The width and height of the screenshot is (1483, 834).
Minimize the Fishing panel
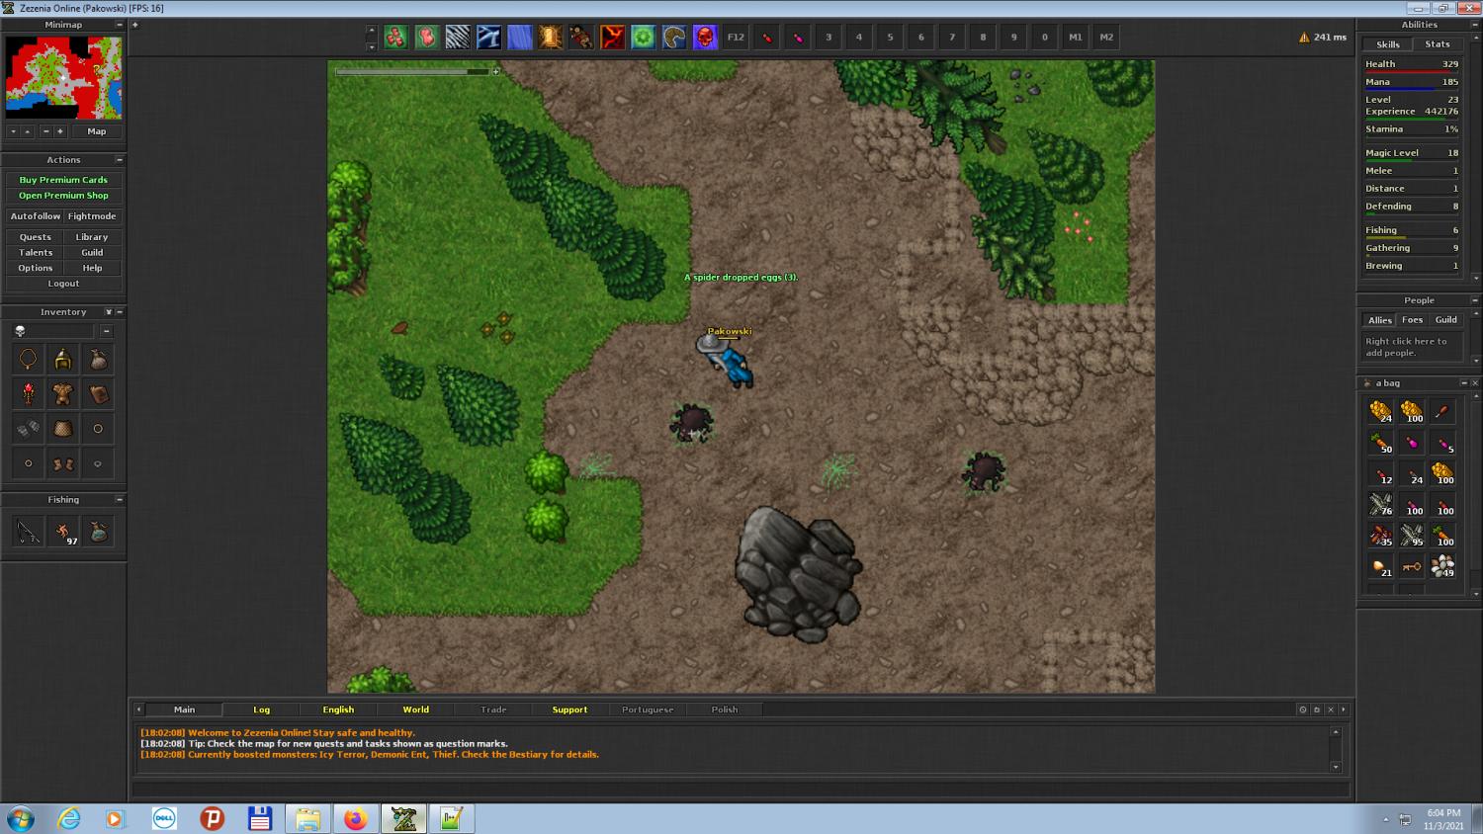pos(120,500)
